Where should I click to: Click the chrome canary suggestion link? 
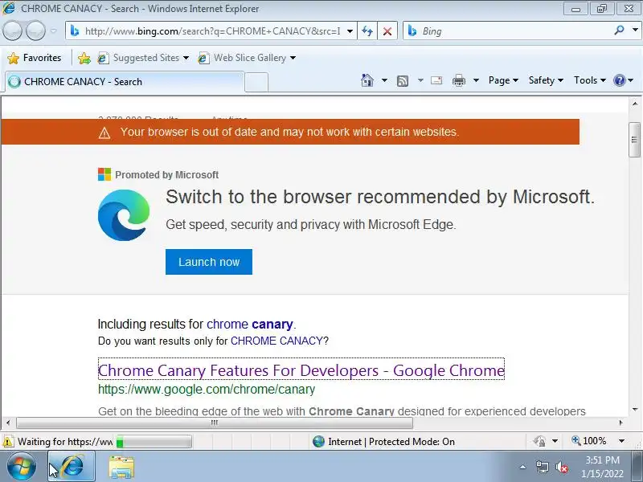tap(250, 324)
